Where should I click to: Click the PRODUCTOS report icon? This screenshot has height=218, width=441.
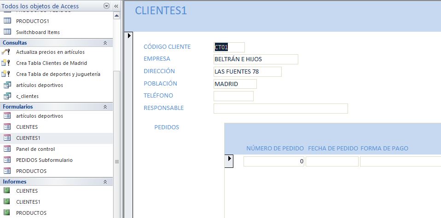point(7,212)
